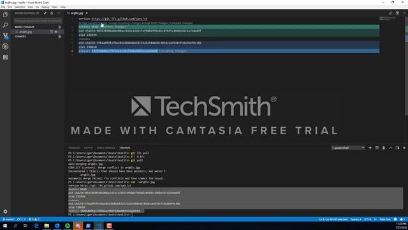Open source control More actions ellipsis
Screen dimensions: 408x230
(59, 13)
